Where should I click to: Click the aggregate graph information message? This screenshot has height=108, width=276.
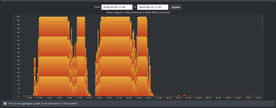coord(43,103)
